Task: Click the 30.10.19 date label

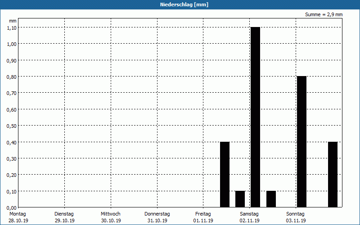Action: [111, 220]
